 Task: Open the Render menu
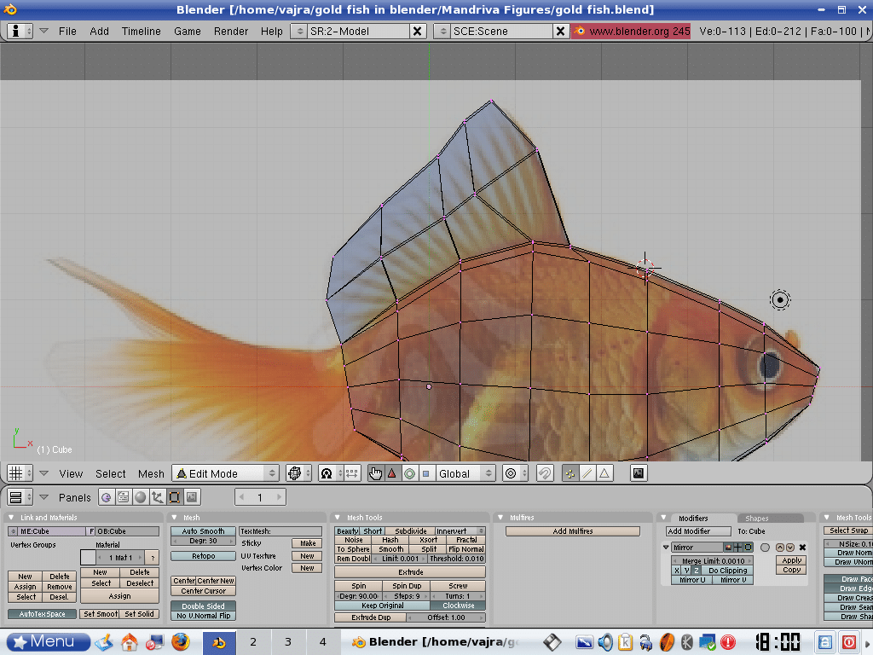coord(231,31)
